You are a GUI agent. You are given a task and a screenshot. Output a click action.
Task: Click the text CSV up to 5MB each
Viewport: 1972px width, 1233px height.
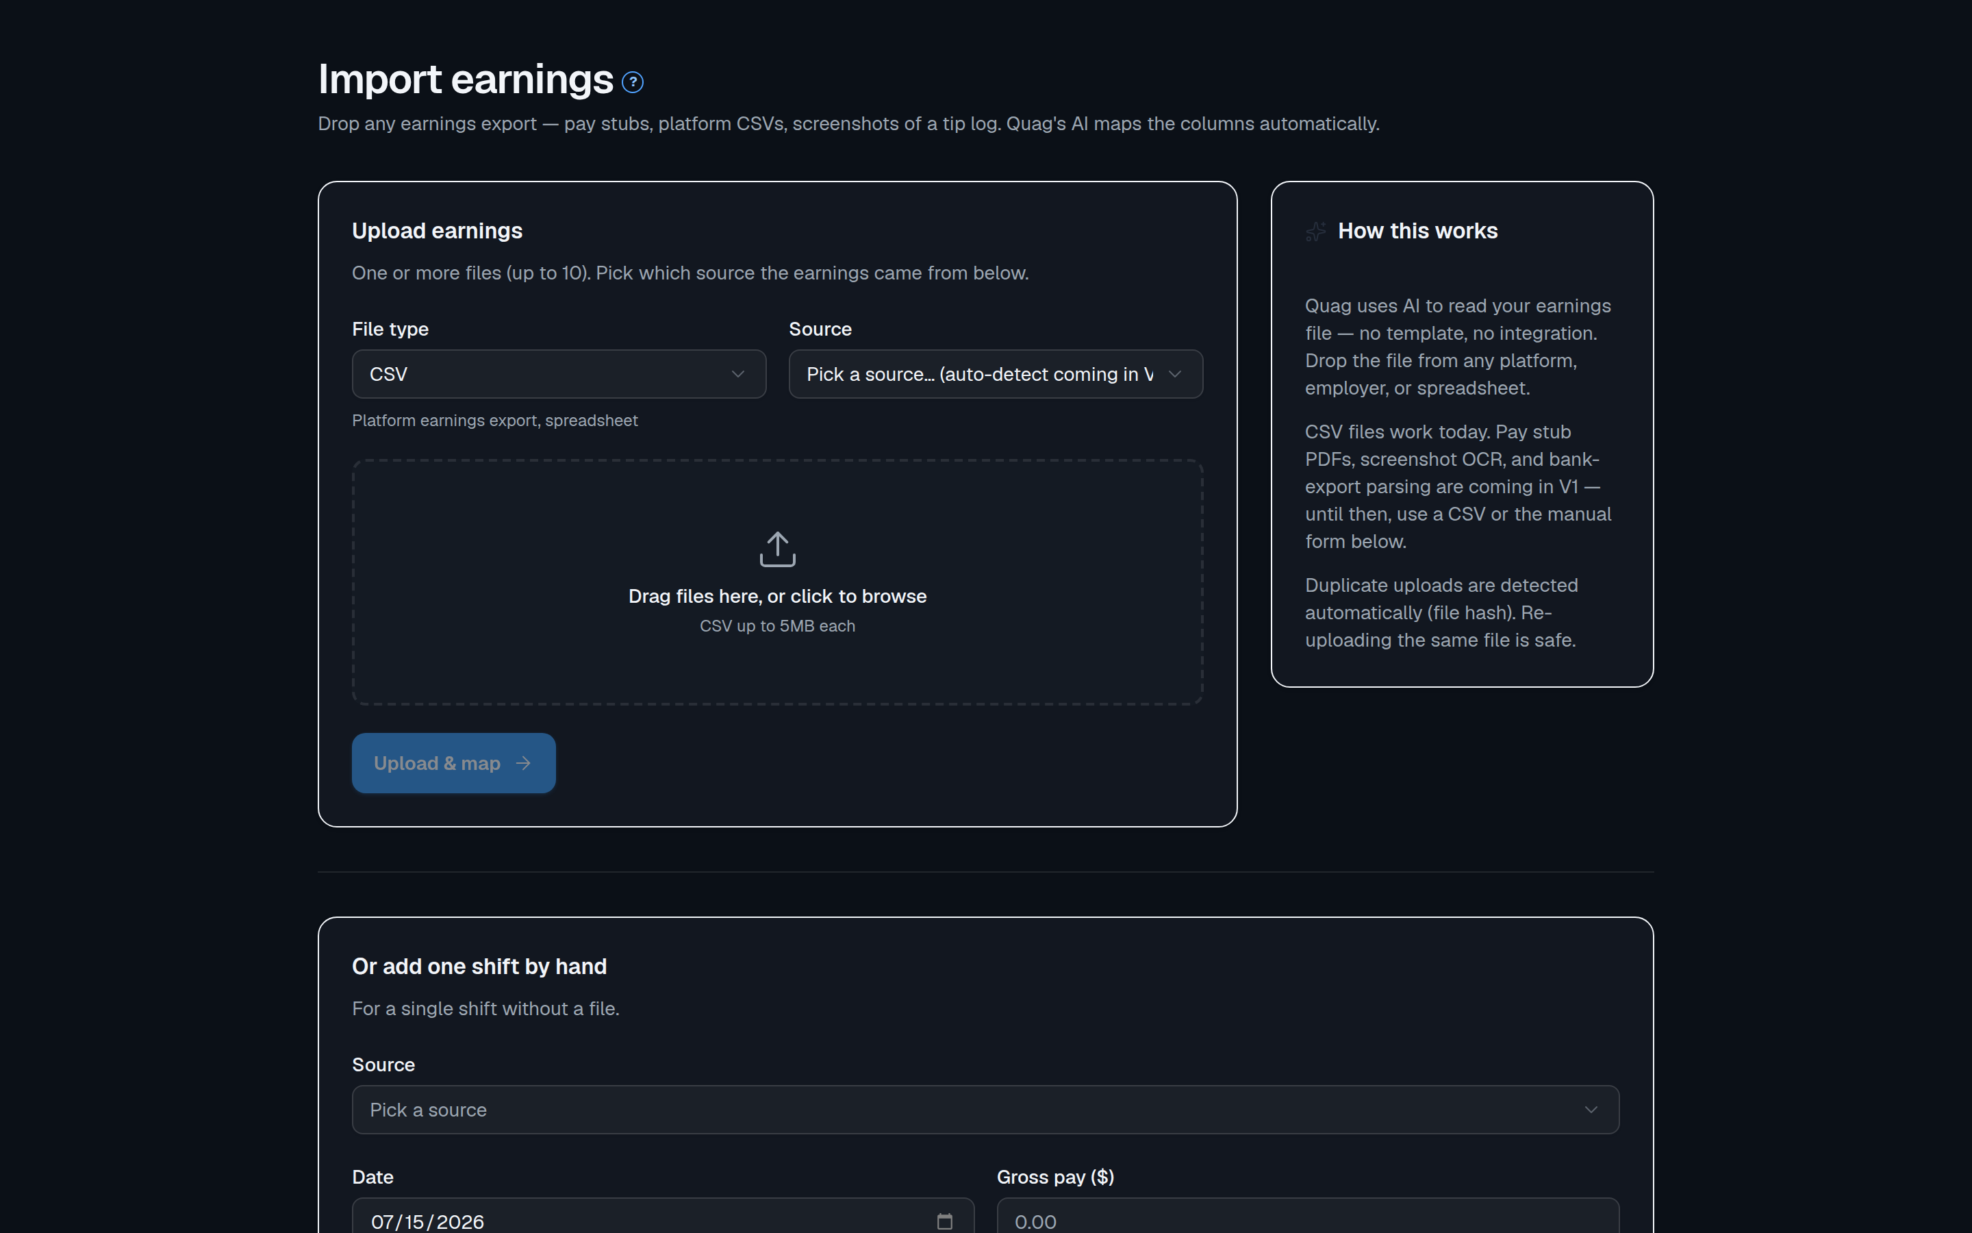point(777,626)
